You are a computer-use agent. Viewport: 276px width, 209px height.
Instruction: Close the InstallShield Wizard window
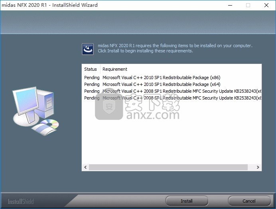point(266,5)
